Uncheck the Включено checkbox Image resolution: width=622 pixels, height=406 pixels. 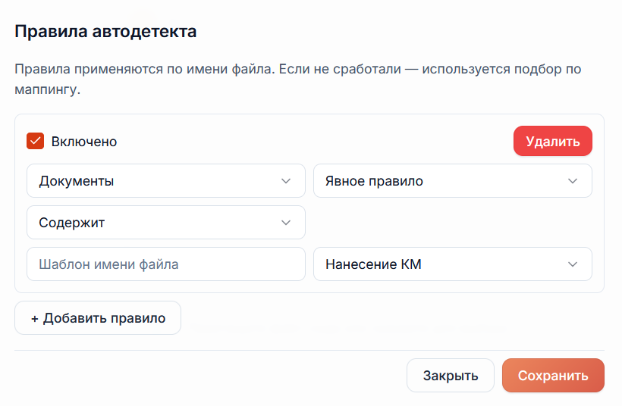point(36,141)
